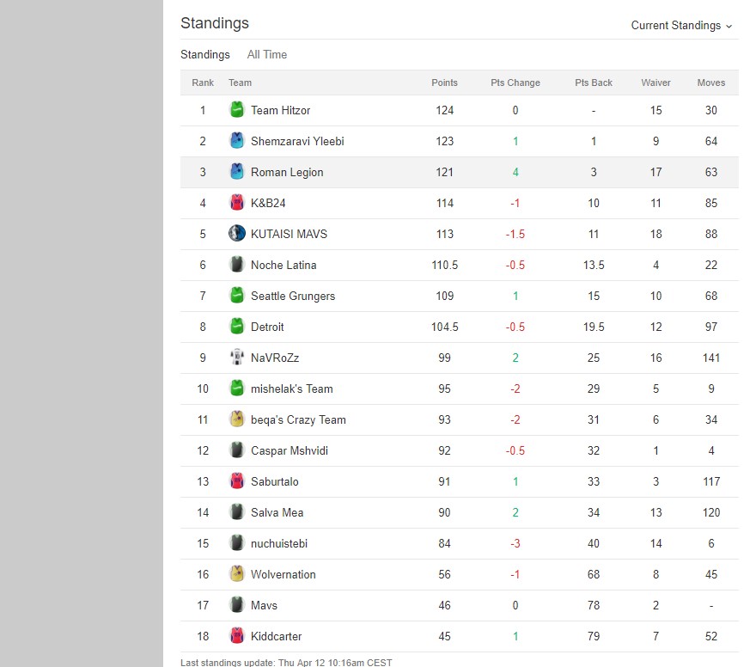Click Kiddcarter's red jersey icon

tap(237, 636)
